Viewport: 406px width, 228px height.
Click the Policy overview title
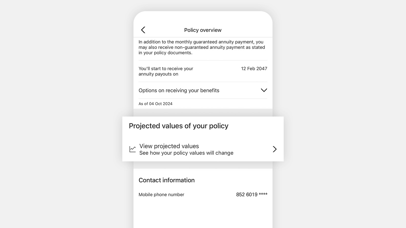point(203,30)
